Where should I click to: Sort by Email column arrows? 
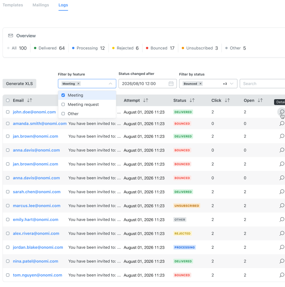[30, 100]
